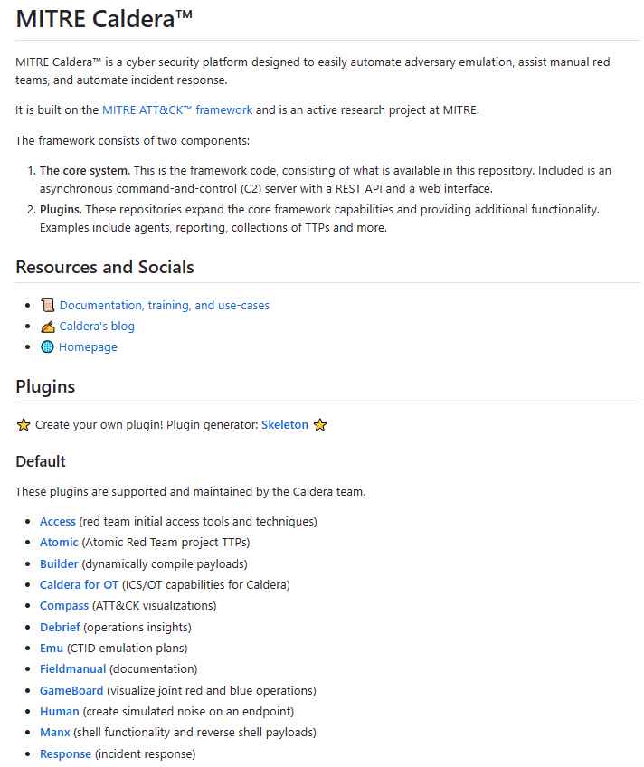
Task: Open the Homepage link
Action: point(88,347)
